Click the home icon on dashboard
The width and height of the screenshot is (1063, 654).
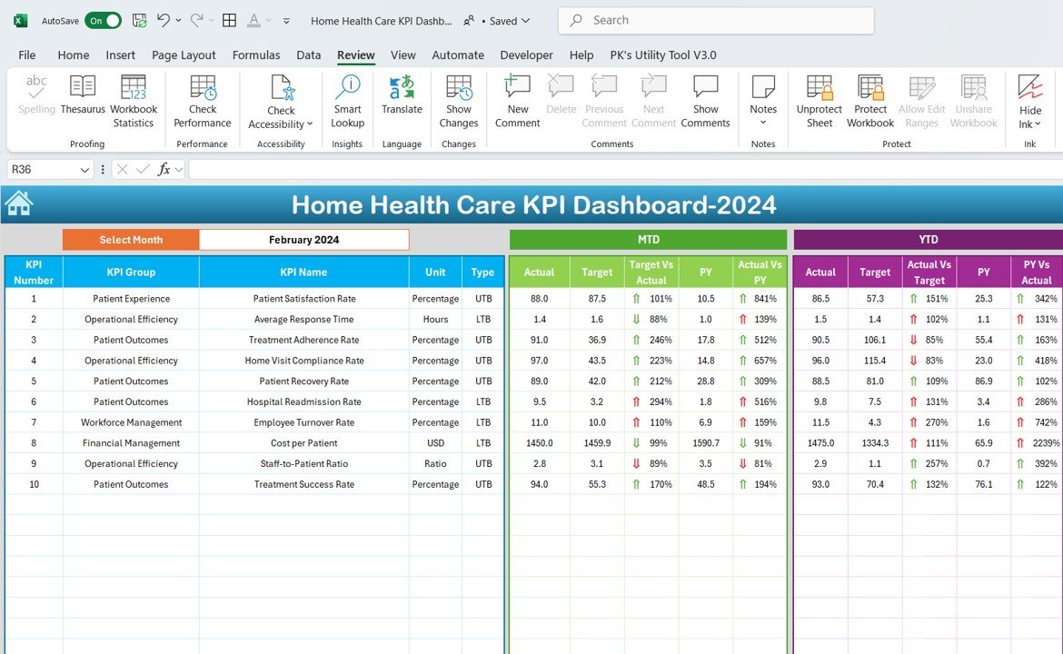18,203
